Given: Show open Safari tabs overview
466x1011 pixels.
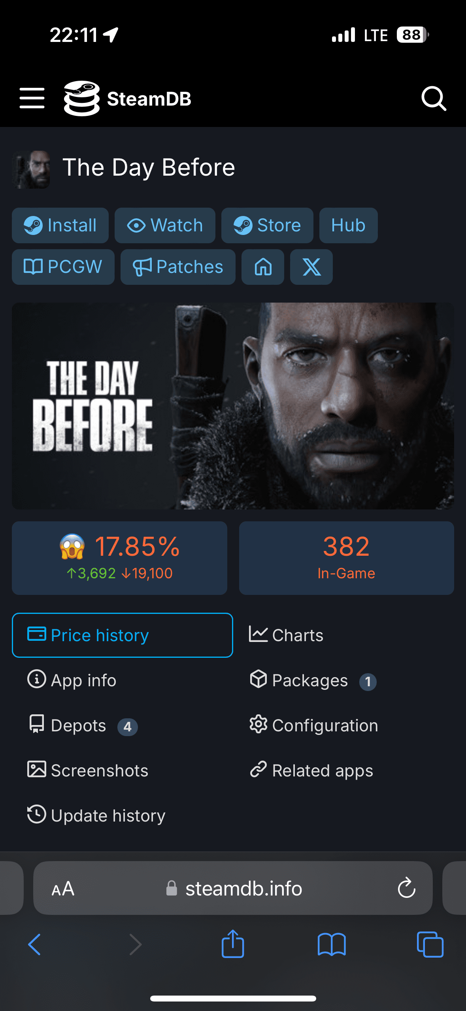Looking at the screenshot, I should coord(430,944).
